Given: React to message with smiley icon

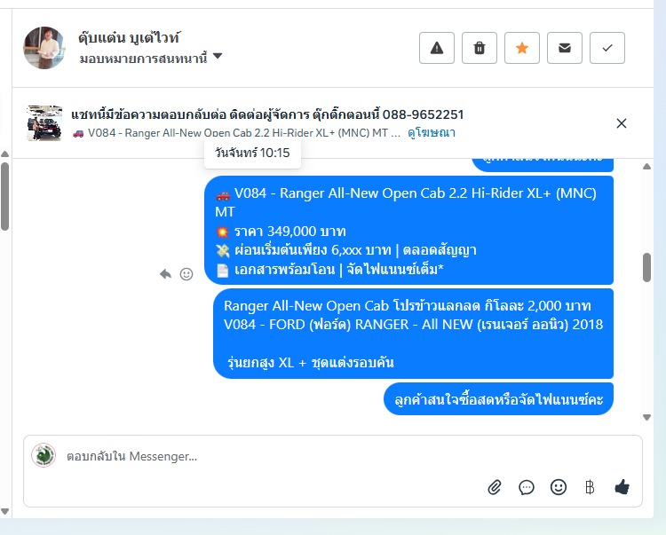Looking at the screenshot, I should tap(186, 274).
